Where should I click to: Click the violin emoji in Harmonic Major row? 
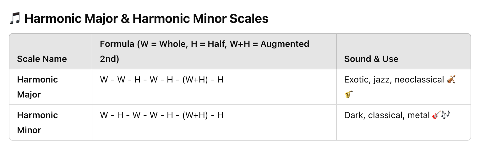pos(451,80)
